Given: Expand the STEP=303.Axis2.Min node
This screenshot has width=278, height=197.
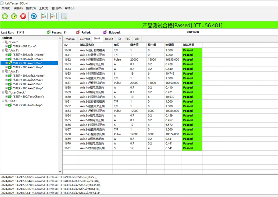Looking at the screenshot, I should click(7, 84).
